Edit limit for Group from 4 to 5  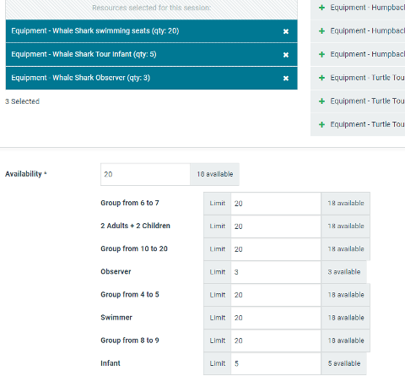click(x=276, y=295)
